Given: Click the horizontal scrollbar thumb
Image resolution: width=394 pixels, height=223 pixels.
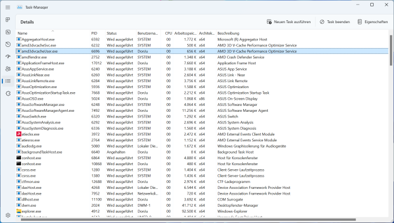Looking at the screenshot, I should click(188, 219).
